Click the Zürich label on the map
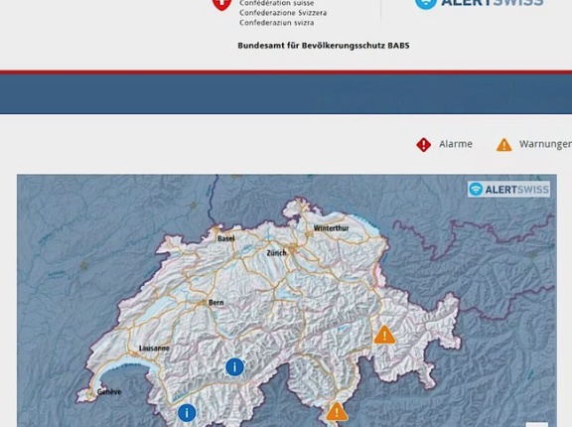 click(276, 253)
